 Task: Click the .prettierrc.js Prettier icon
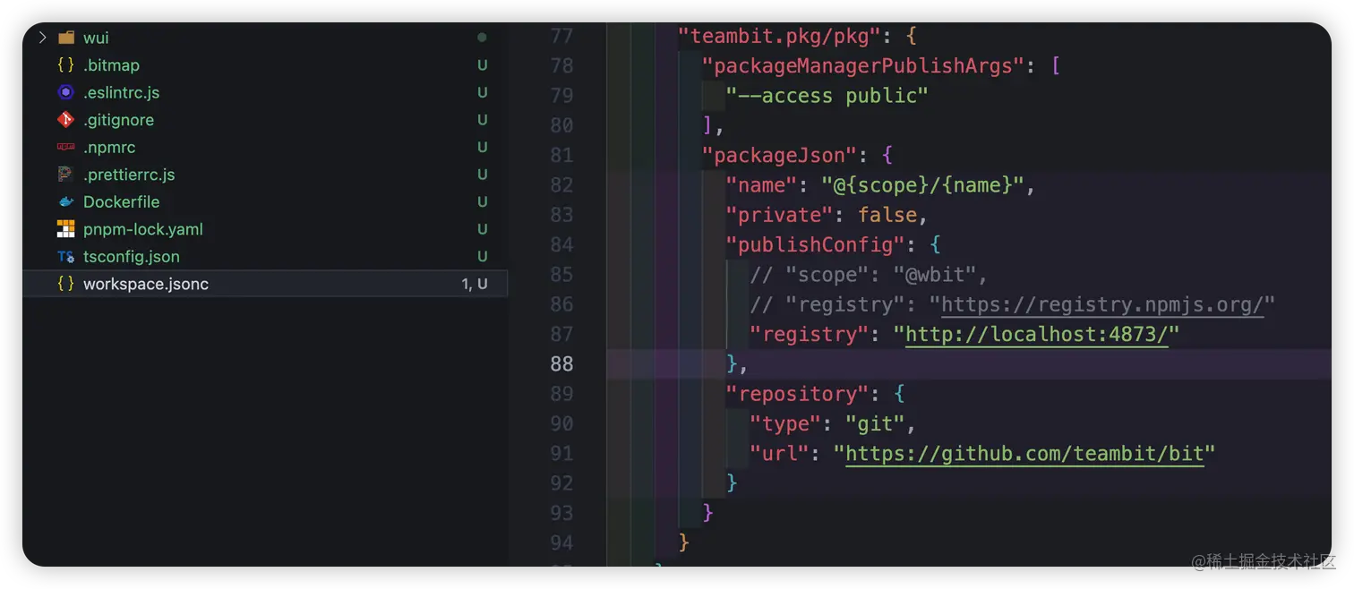(65, 175)
